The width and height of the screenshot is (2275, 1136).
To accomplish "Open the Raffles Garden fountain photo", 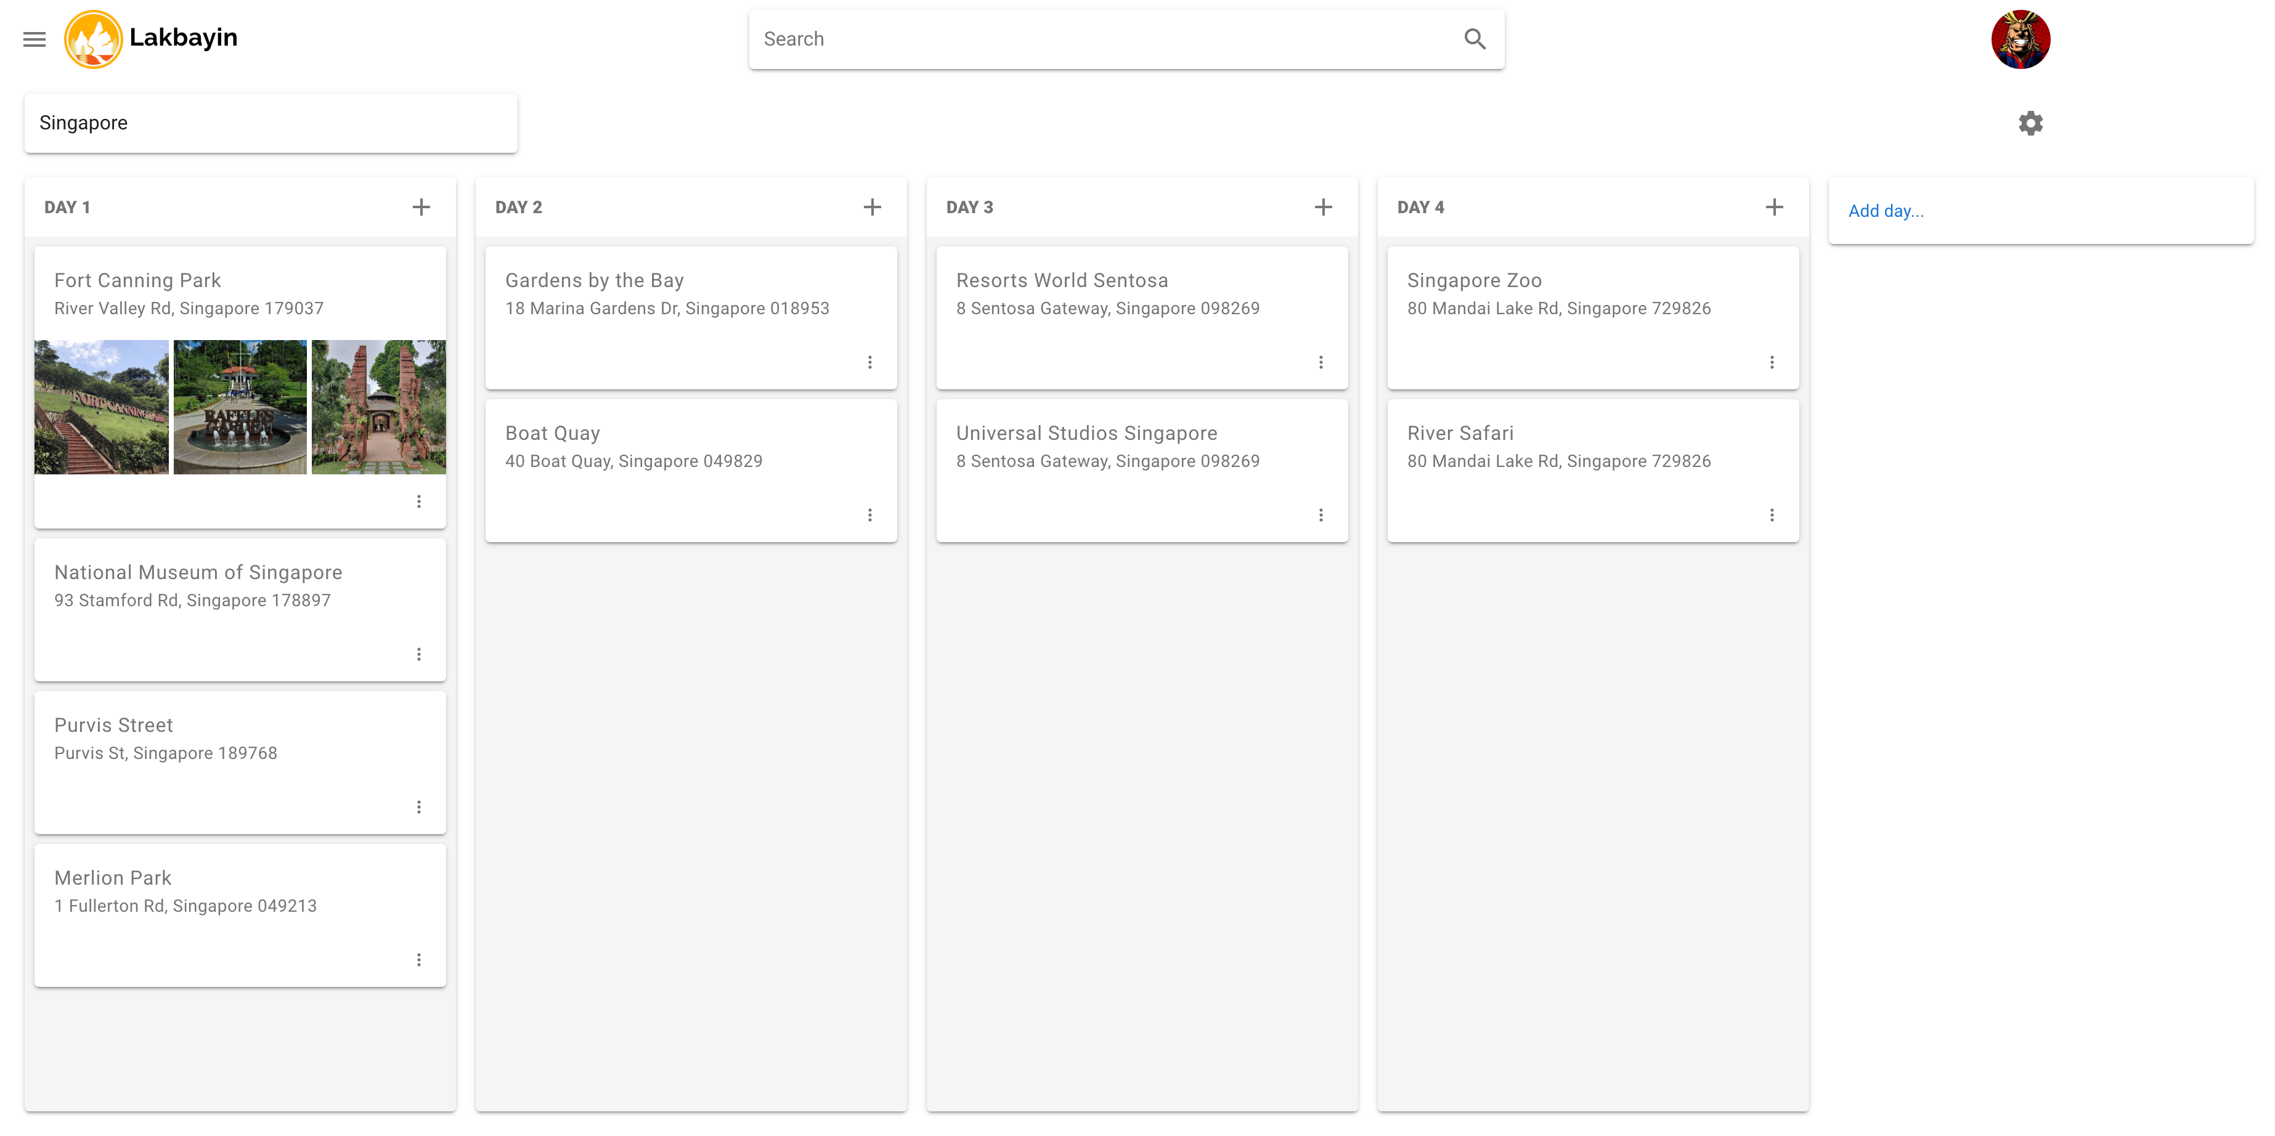I will pyautogui.click(x=240, y=407).
